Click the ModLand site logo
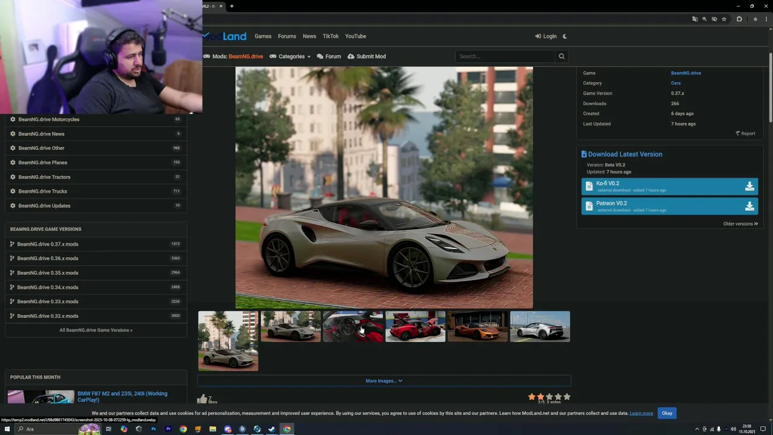 (225, 36)
